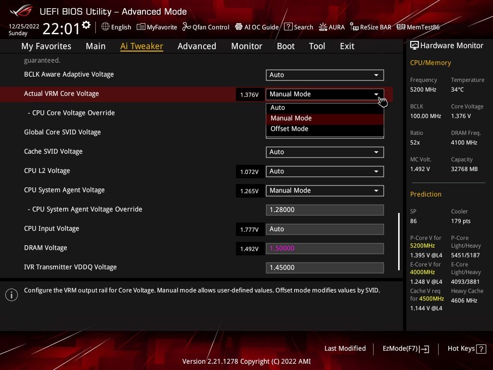The width and height of the screenshot is (493, 370).
Task: Click the Heavy Cache 4606 MHz value
Action: [x=464, y=301]
